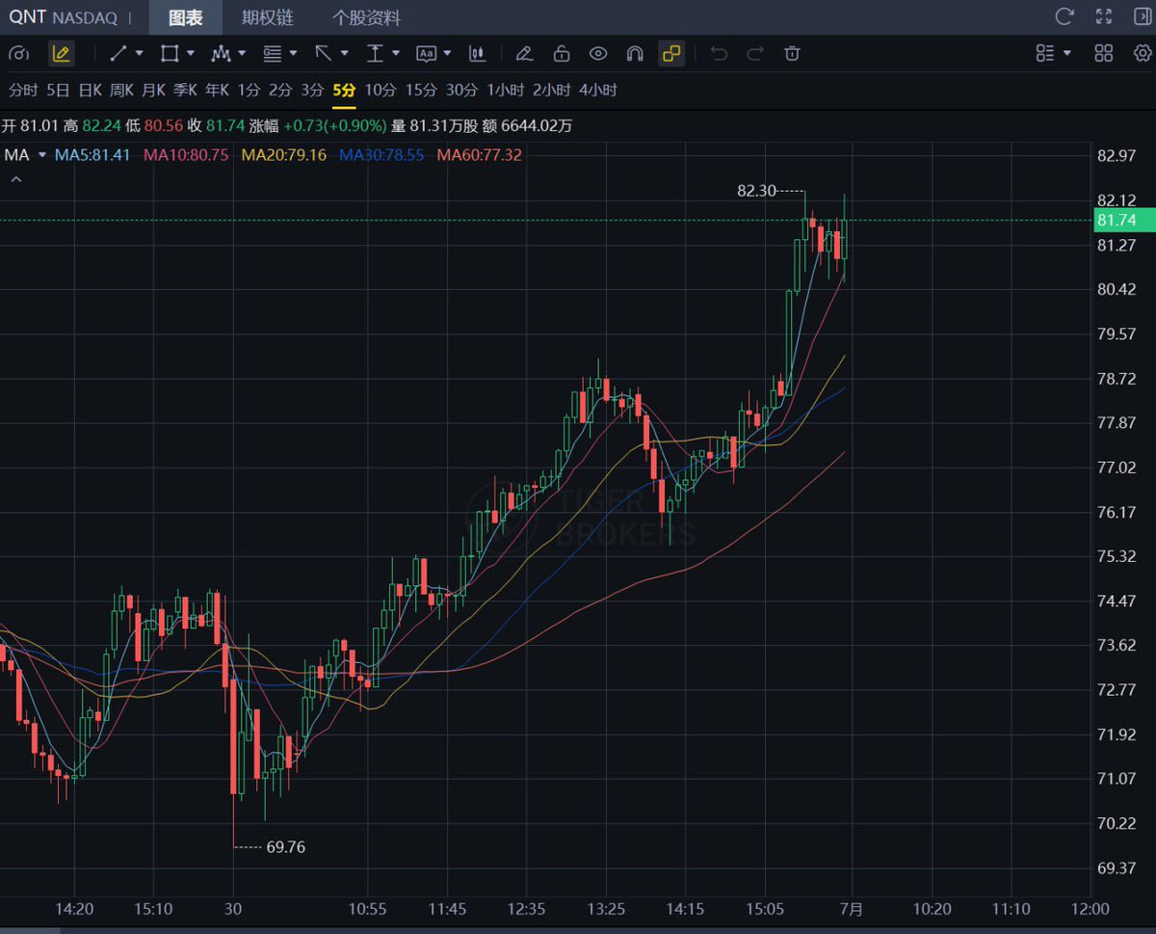Switch to the 期权链 tab
The image size is (1156, 934).
click(268, 17)
